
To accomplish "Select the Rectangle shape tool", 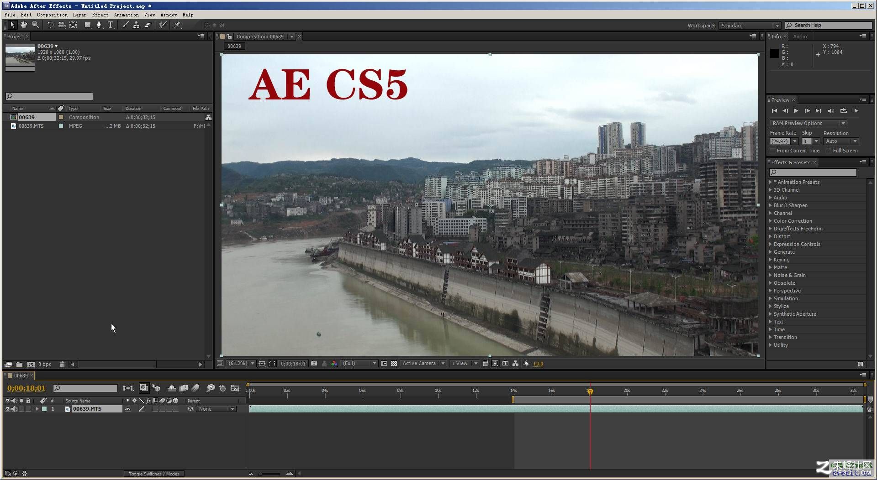I will point(87,25).
